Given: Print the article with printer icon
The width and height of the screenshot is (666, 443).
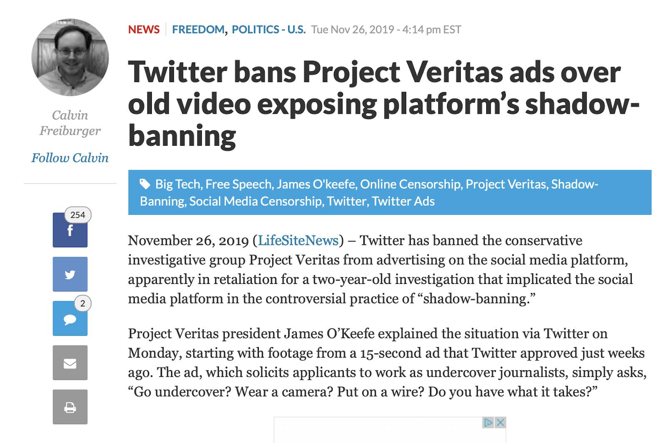Looking at the screenshot, I should coord(70,407).
